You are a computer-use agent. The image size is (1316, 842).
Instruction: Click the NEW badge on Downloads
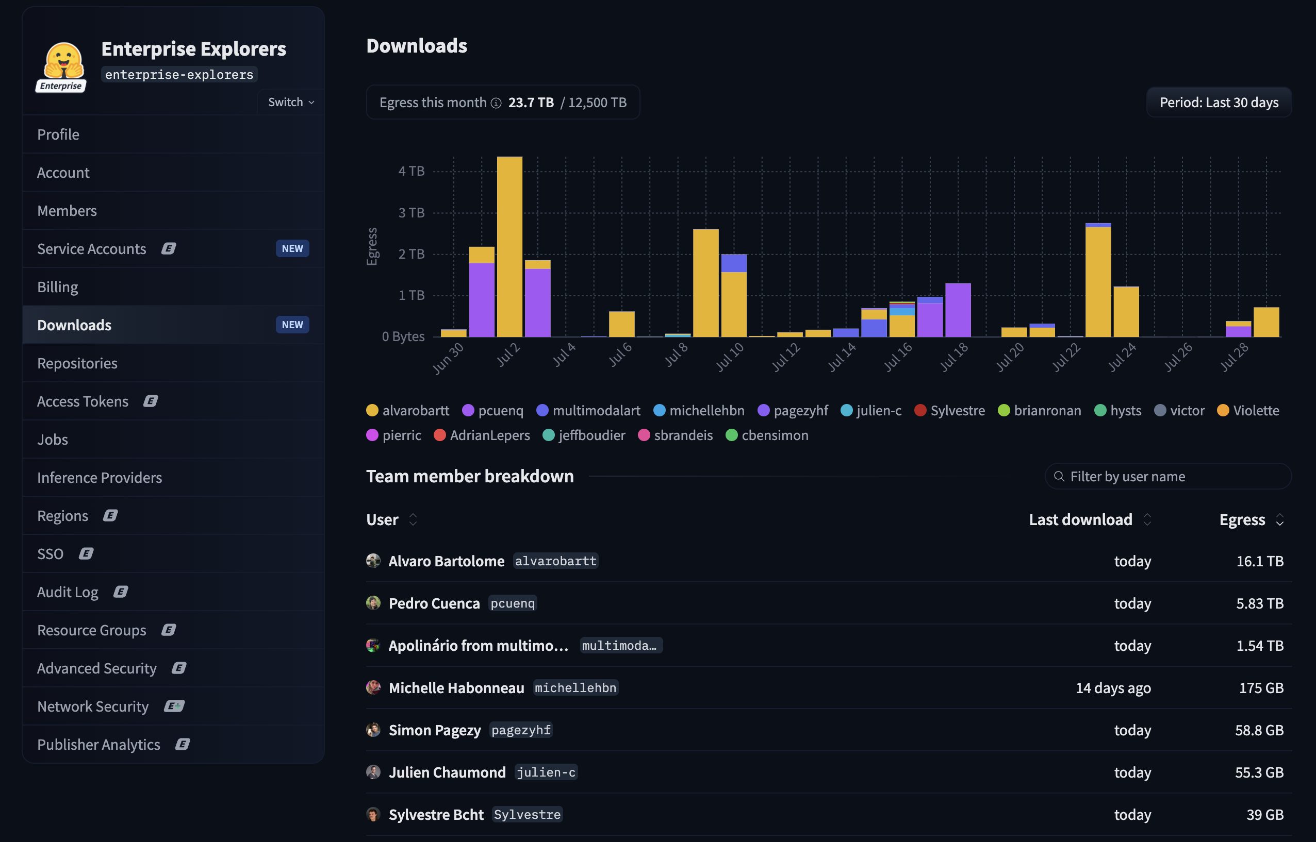[292, 325]
